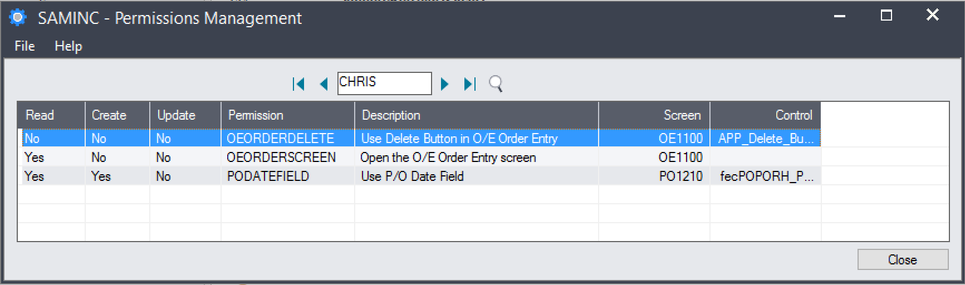Select the PODATEFIELD permission cell
The height and width of the screenshot is (285, 965).
tap(288, 176)
